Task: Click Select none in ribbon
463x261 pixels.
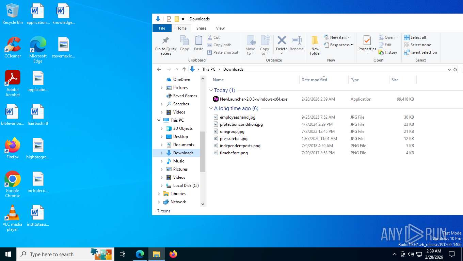Action: 417,45
